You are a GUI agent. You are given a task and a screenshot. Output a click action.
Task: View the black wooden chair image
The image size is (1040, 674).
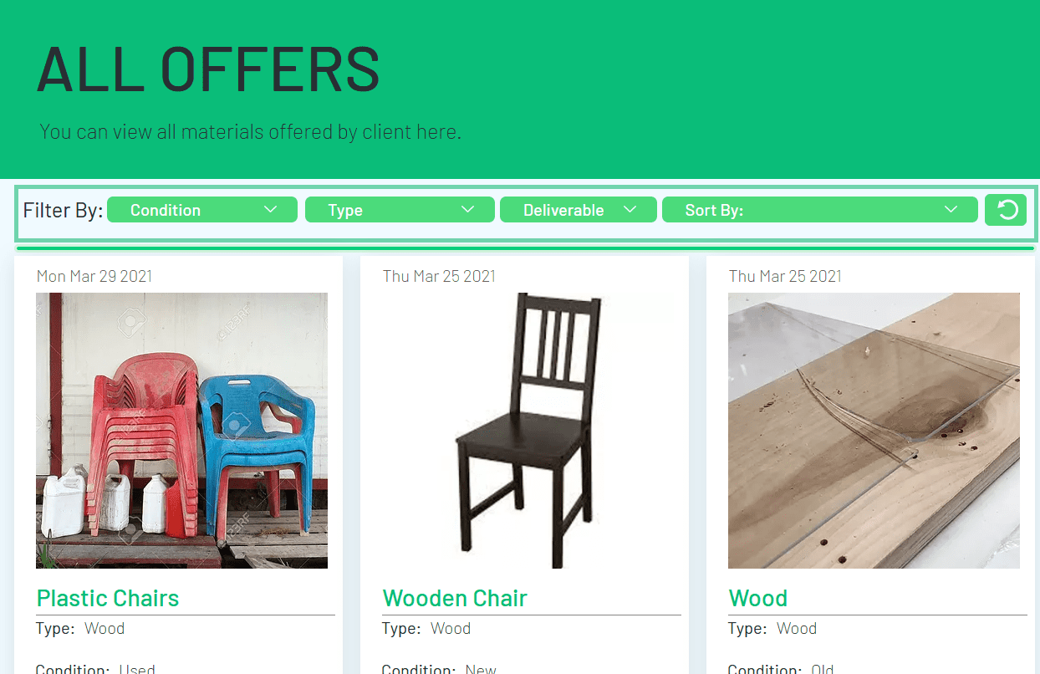[x=528, y=431]
